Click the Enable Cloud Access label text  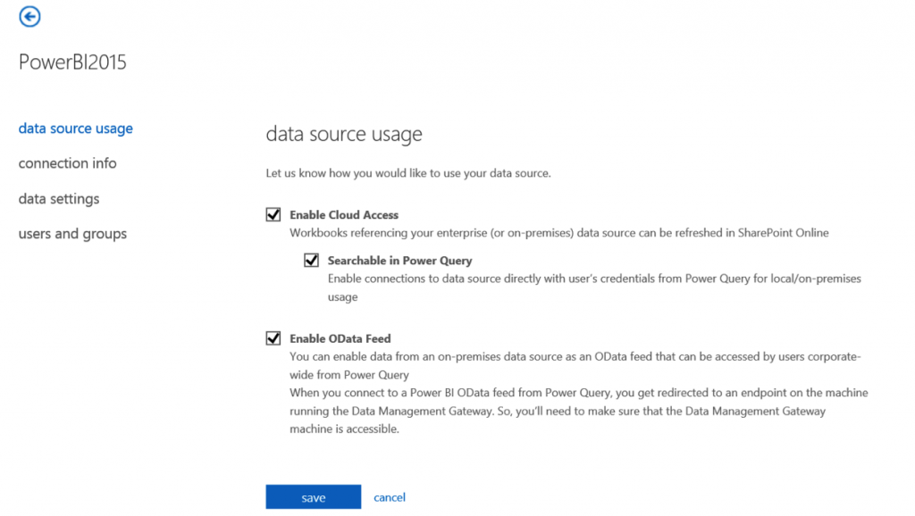point(344,215)
